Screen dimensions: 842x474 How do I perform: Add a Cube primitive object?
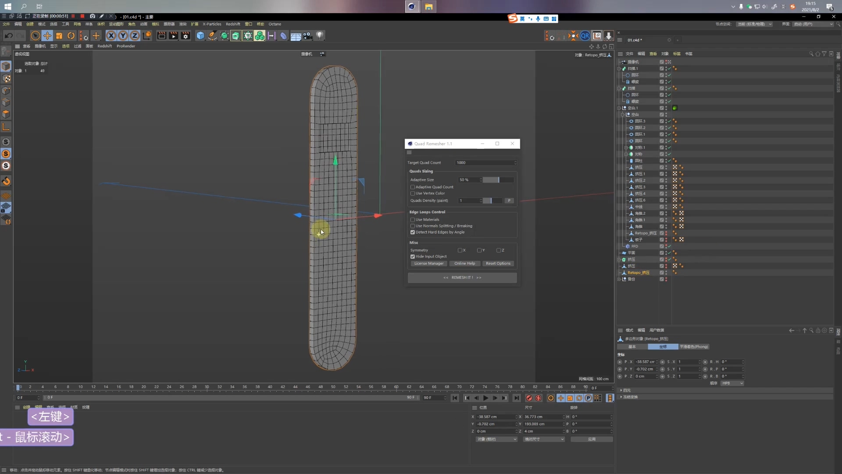click(x=200, y=36)
